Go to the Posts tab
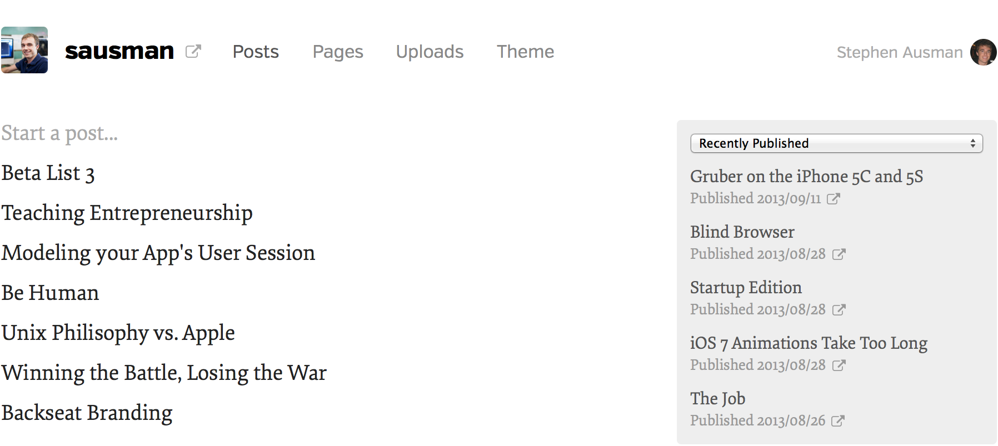 [x=256, y=52]
